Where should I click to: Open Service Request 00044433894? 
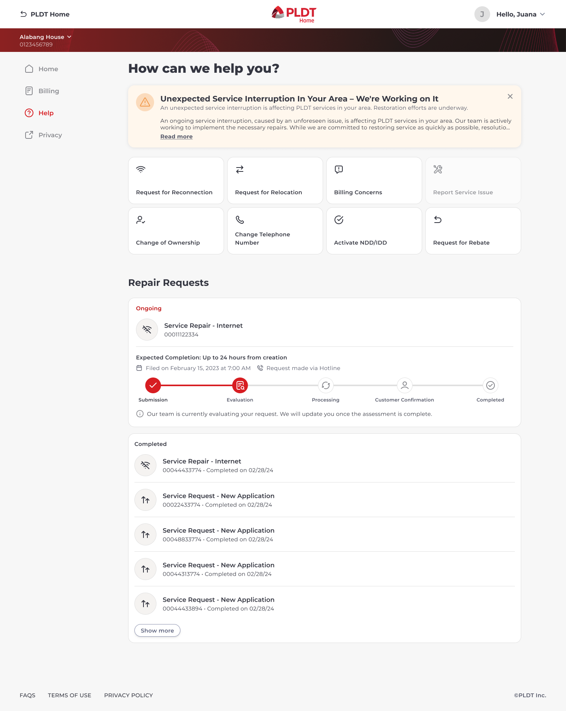[x=325, y=604]
